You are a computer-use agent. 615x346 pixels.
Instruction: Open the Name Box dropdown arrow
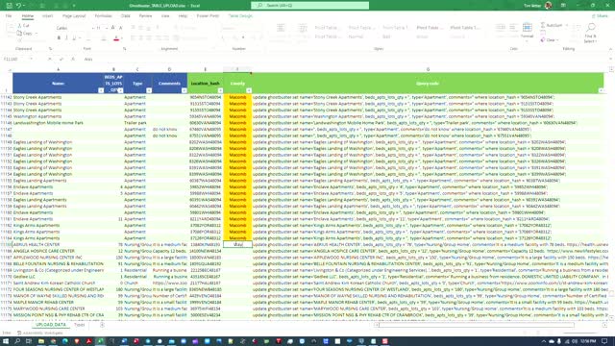click(31, 60)
